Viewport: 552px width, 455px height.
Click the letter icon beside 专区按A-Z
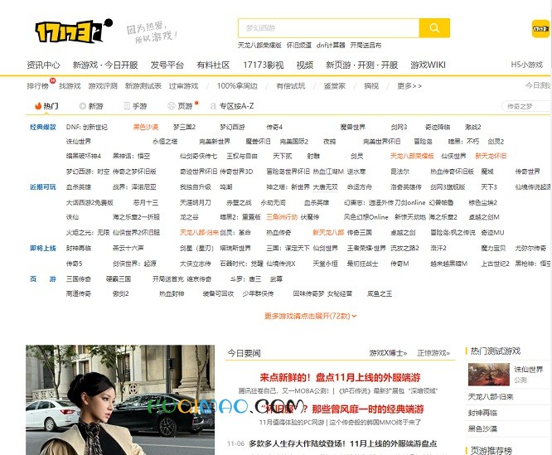213,106
